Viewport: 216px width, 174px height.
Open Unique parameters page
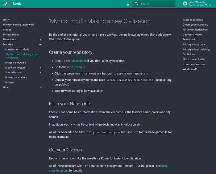(x=16, y=78)
